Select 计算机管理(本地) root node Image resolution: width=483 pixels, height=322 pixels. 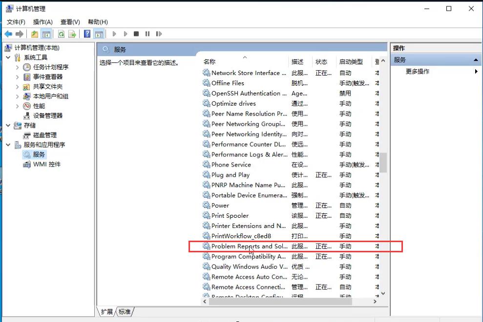click(x=37, y=48)
